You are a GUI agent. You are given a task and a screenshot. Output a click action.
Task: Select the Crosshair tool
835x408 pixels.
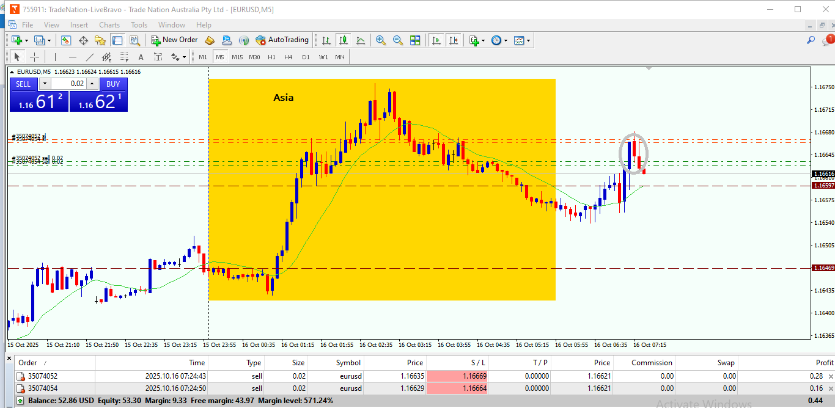35,57
